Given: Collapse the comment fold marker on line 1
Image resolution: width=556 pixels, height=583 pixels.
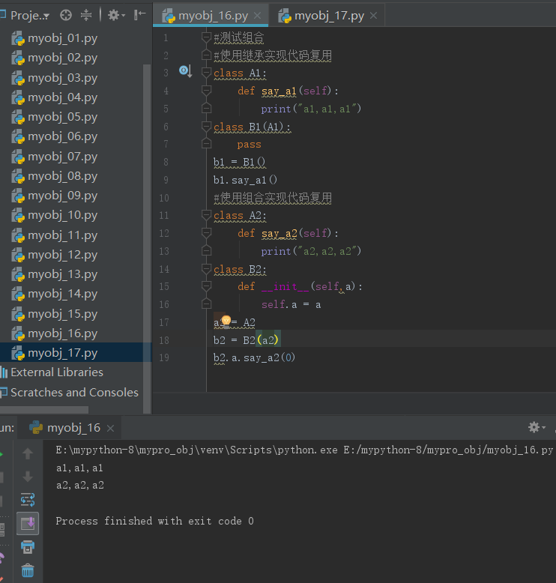Looking at the screenshot, I should coord(206,37).
